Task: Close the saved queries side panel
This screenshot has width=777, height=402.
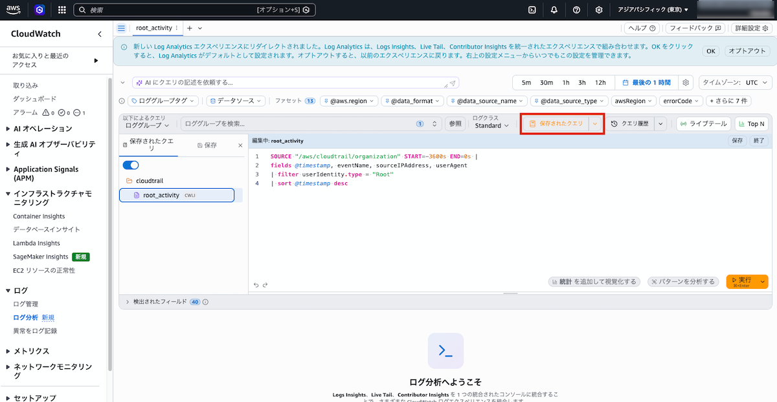Action: tap(240, 145)
